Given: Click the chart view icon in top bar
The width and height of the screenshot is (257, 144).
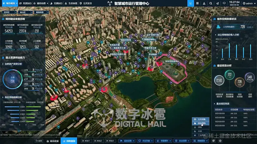Looking at the screenshot, I should click(x=191, y=3).
